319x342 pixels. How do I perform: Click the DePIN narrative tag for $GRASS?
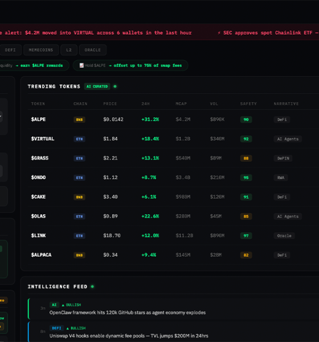(x=283, y=158)
